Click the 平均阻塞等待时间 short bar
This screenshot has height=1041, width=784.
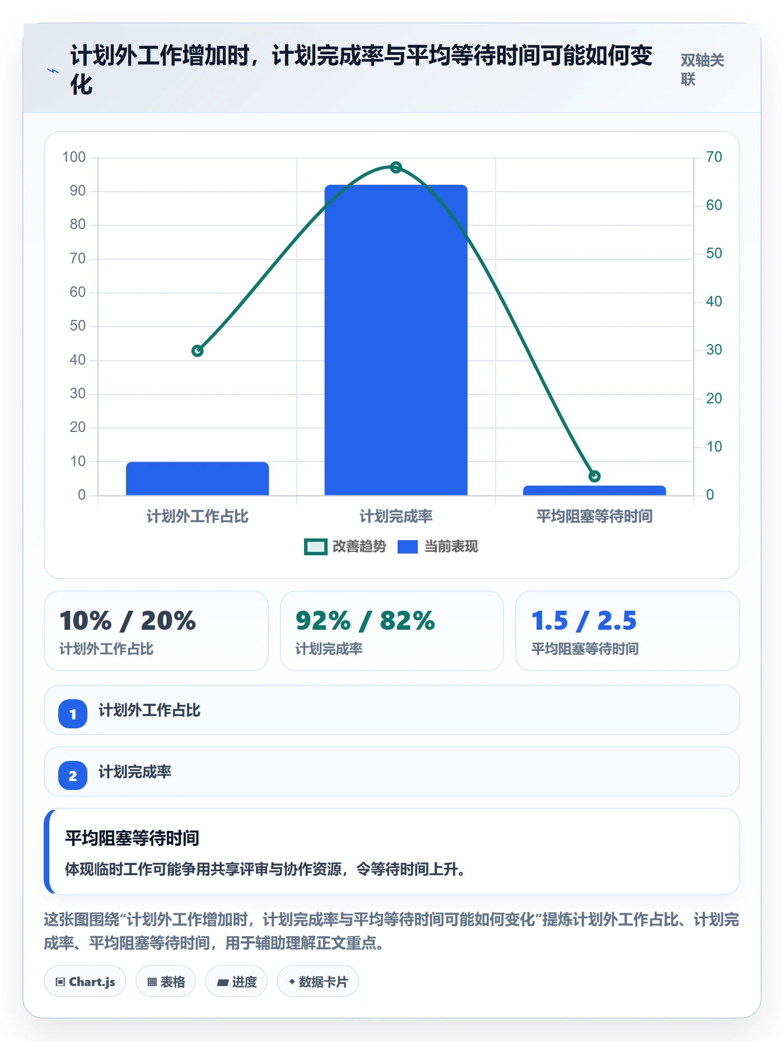click(x=594, y=490)
